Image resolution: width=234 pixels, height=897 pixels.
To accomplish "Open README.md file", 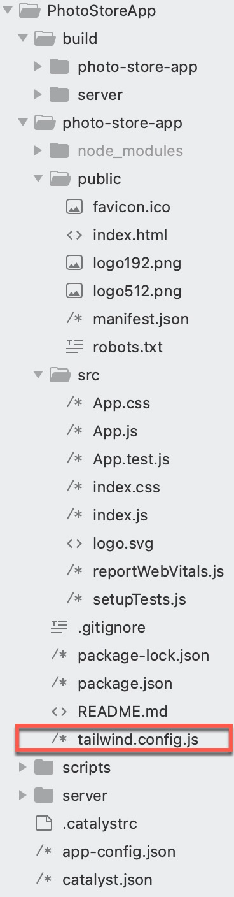I will (123, 712).
